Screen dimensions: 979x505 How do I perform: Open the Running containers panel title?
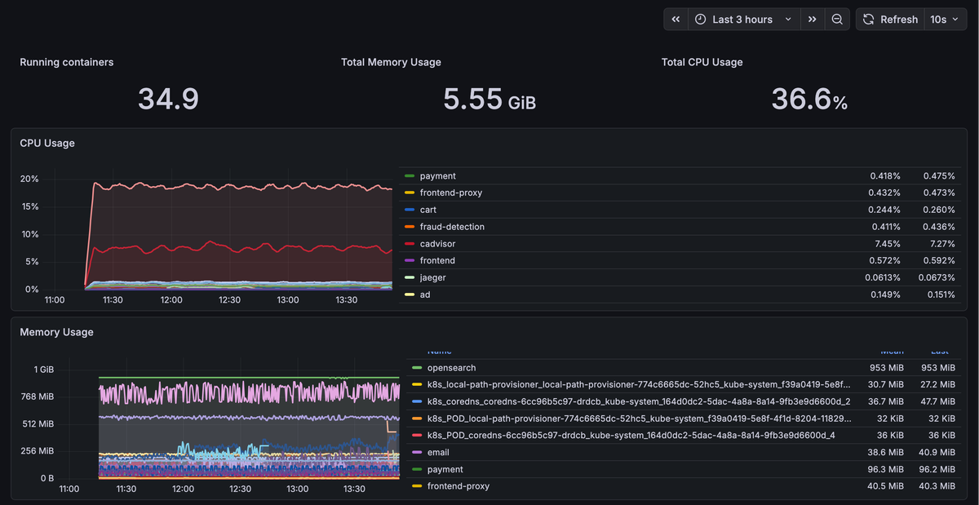click(x=67, y=63)
